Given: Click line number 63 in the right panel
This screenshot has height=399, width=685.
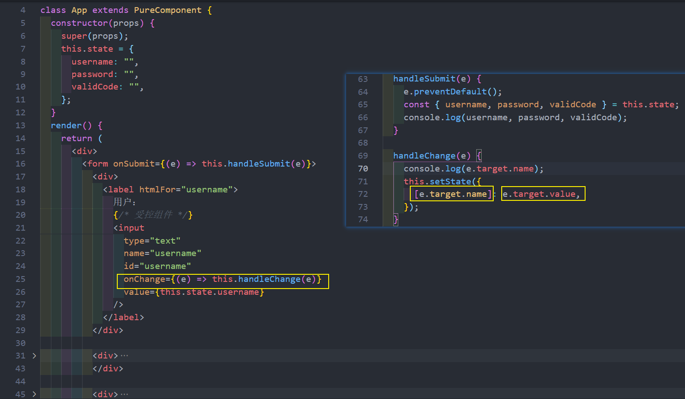Looking at the screenshot, I should pyautogui.click(x=363, y=79).
